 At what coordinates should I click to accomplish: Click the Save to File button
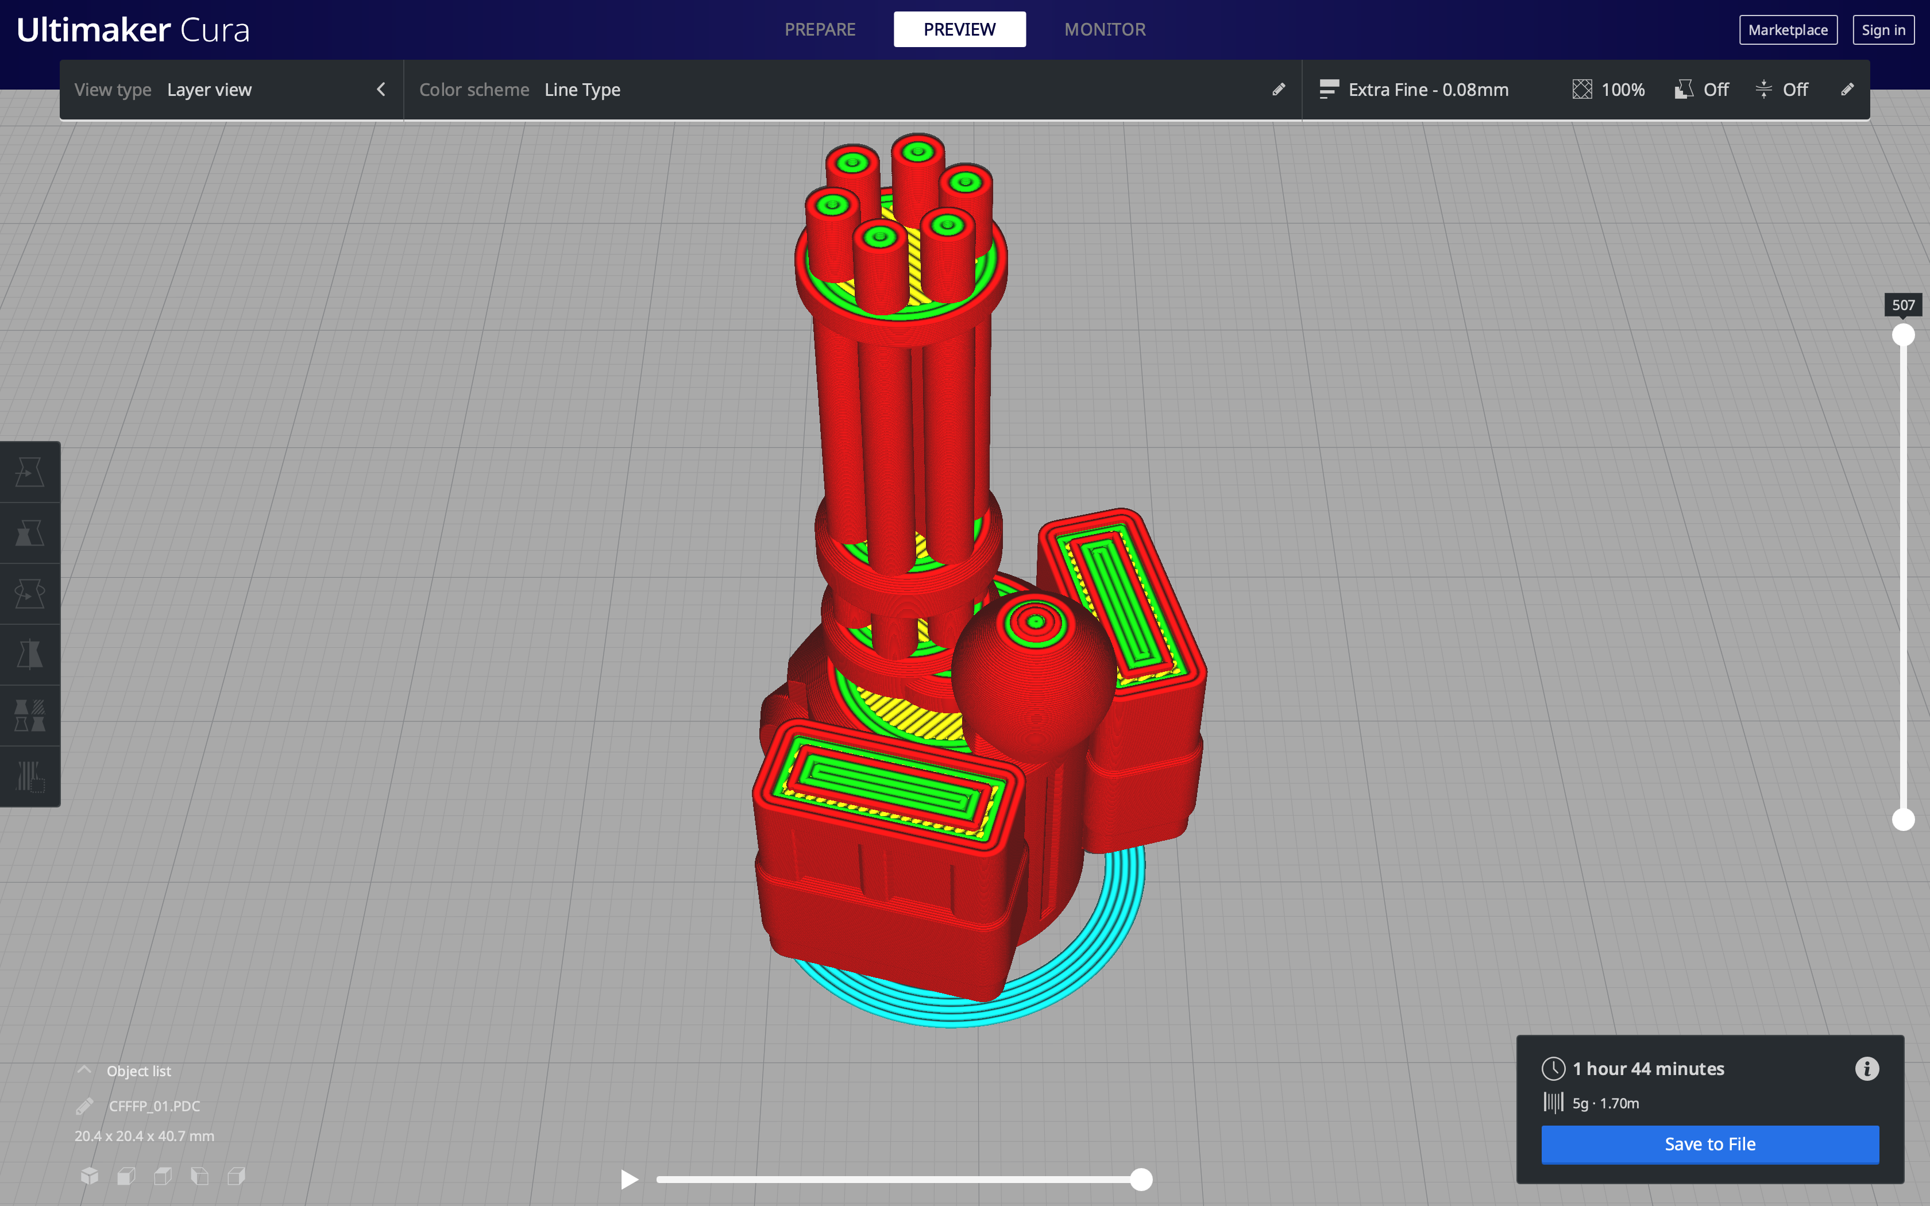1710,1144
